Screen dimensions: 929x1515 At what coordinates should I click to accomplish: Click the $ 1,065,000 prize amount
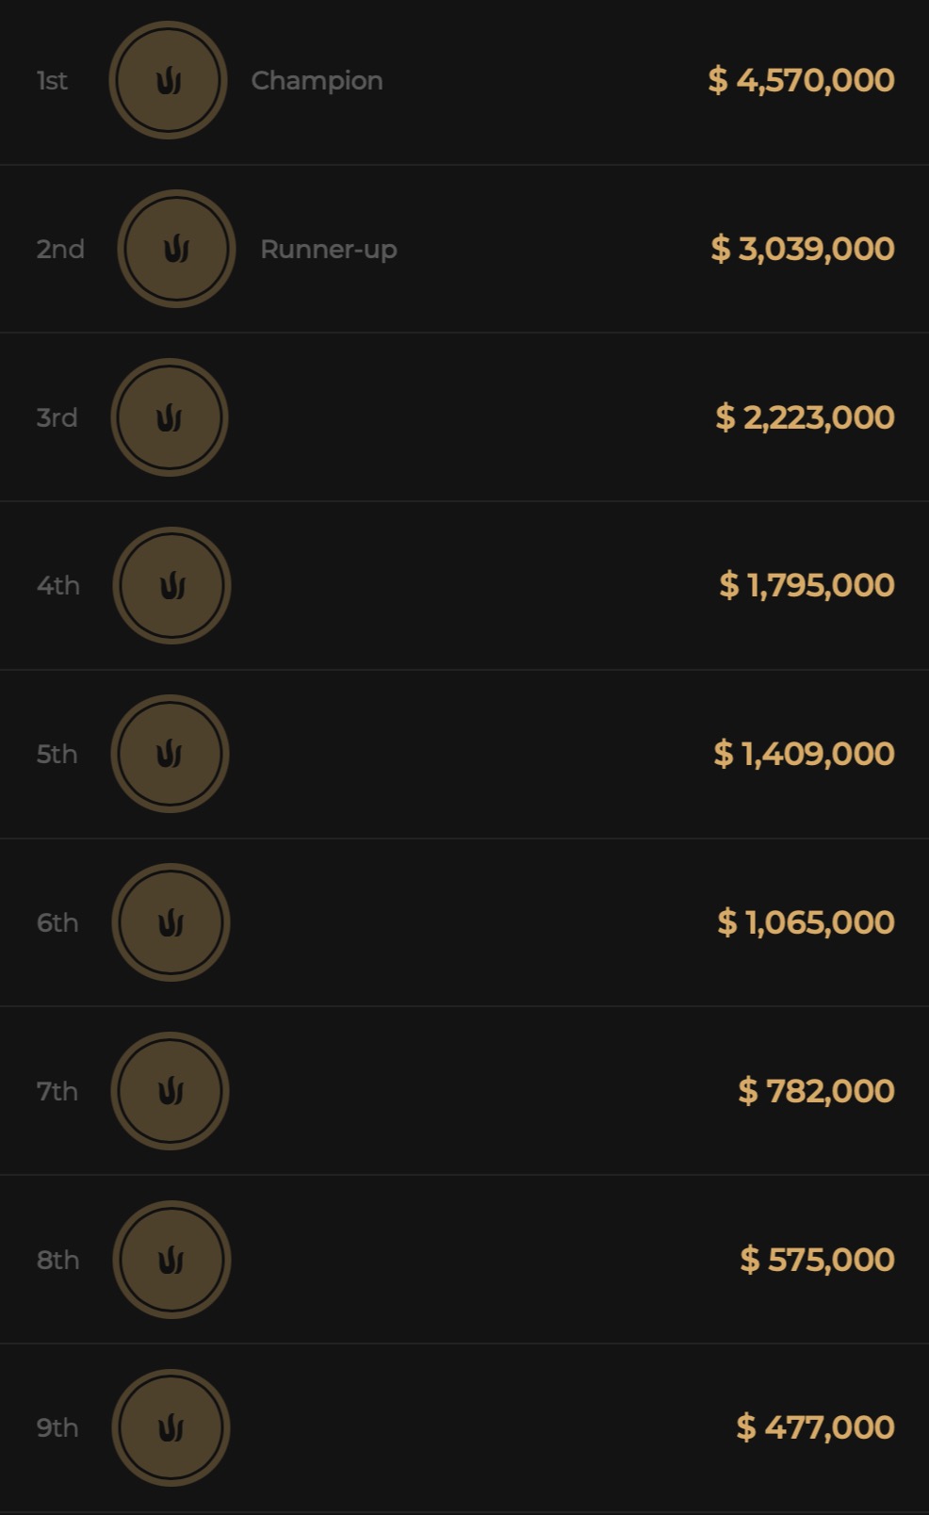(806, 922)
